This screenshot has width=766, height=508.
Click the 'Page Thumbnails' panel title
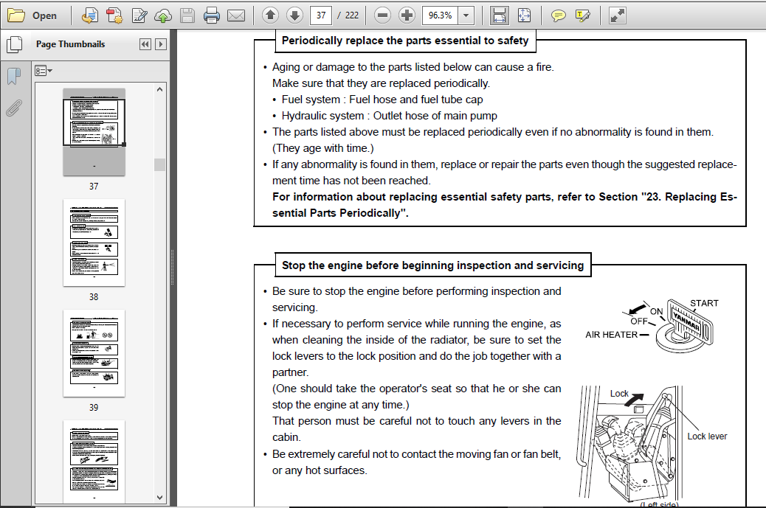pyautogui.click(x=70, y=44)
